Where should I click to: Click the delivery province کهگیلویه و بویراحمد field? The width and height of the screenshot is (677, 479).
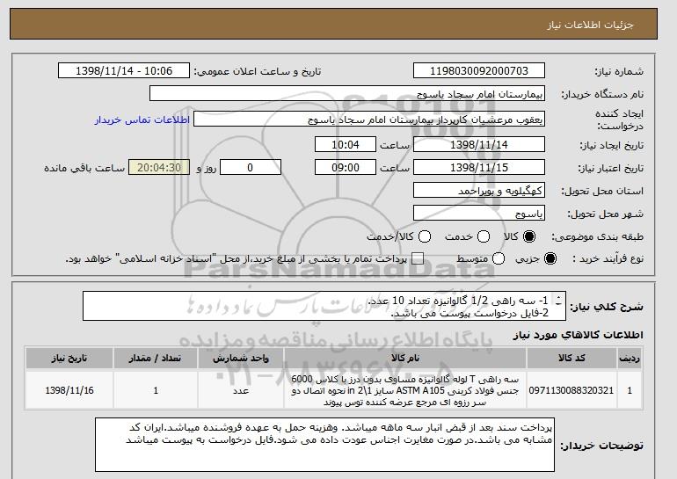[479, 191]
